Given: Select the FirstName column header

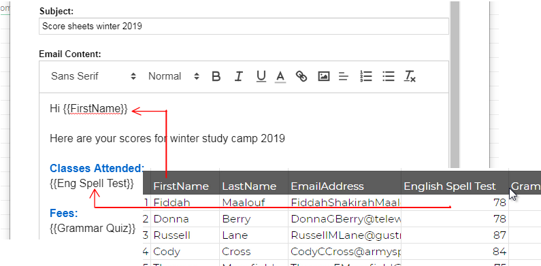Looking at the screenshot, I should (181, 186).
